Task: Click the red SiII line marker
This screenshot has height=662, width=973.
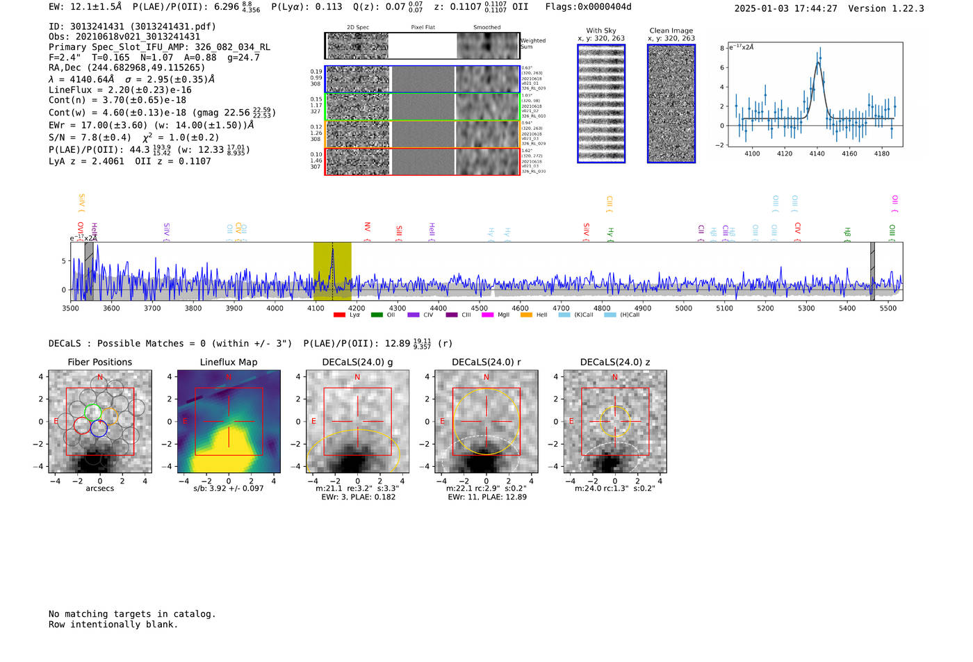Action: (400, 232)
